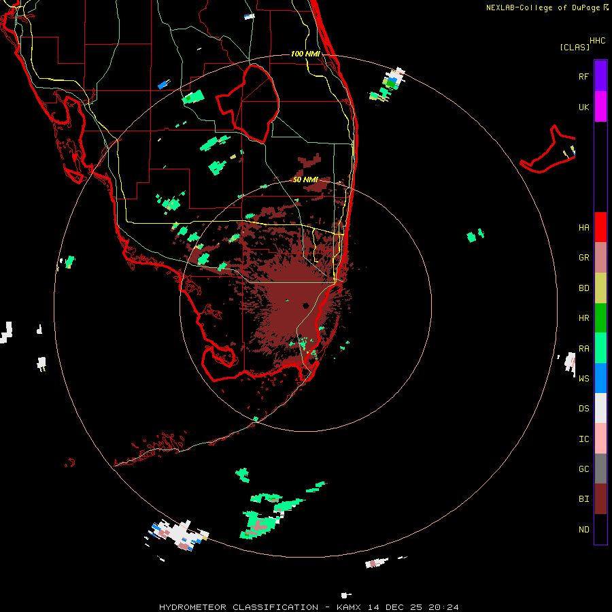This screenshot has width=612, height=612.
Task: Click the WS legend label
Action: tap(583, 379)
